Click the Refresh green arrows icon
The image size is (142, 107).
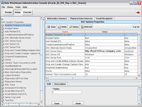(82, 27)
